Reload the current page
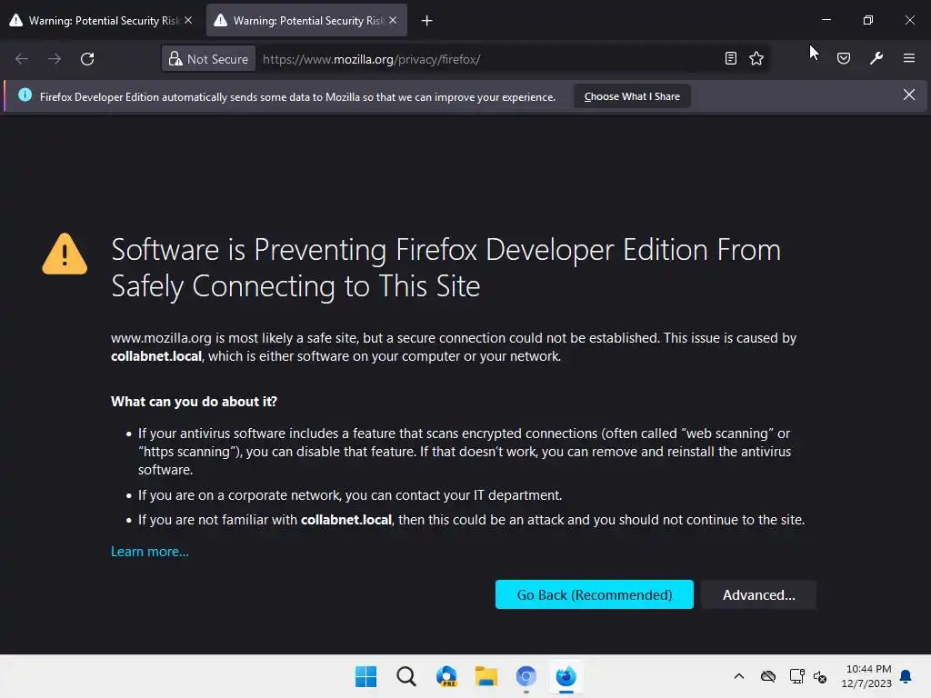Image resolution: width=931 pixels, height=698 pixels. click(x=87, y=59)
